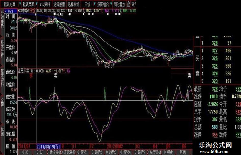Click 图形叠加 overlay button
This screenshot has height=155, width=241.
pyautogui.click(x=119, y=4)
